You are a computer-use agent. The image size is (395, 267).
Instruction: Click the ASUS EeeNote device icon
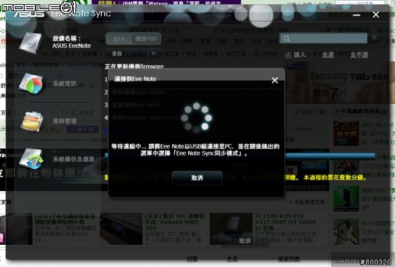coord(30,43)
